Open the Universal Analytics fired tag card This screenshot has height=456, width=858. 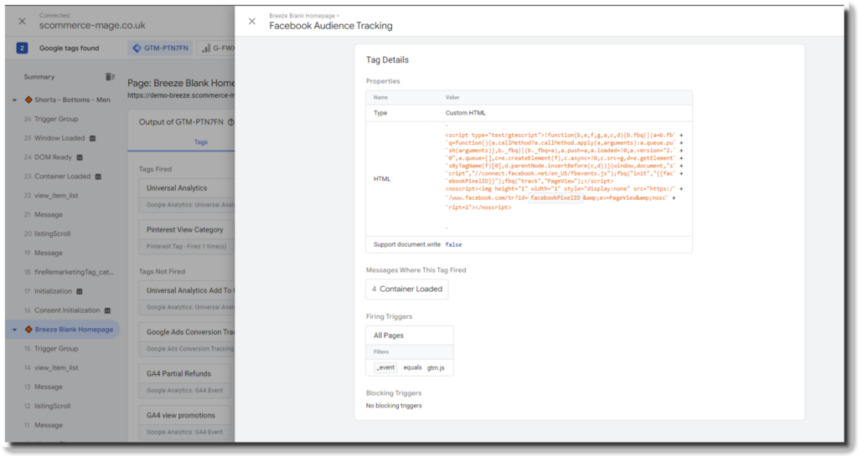coord(187,195)
